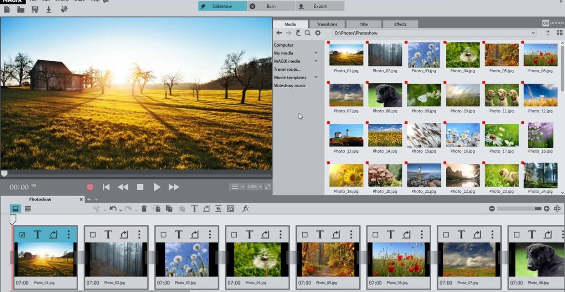Open the undo history dropdown arrow
This screenshot has width=565, height=292.
point(121,210)
